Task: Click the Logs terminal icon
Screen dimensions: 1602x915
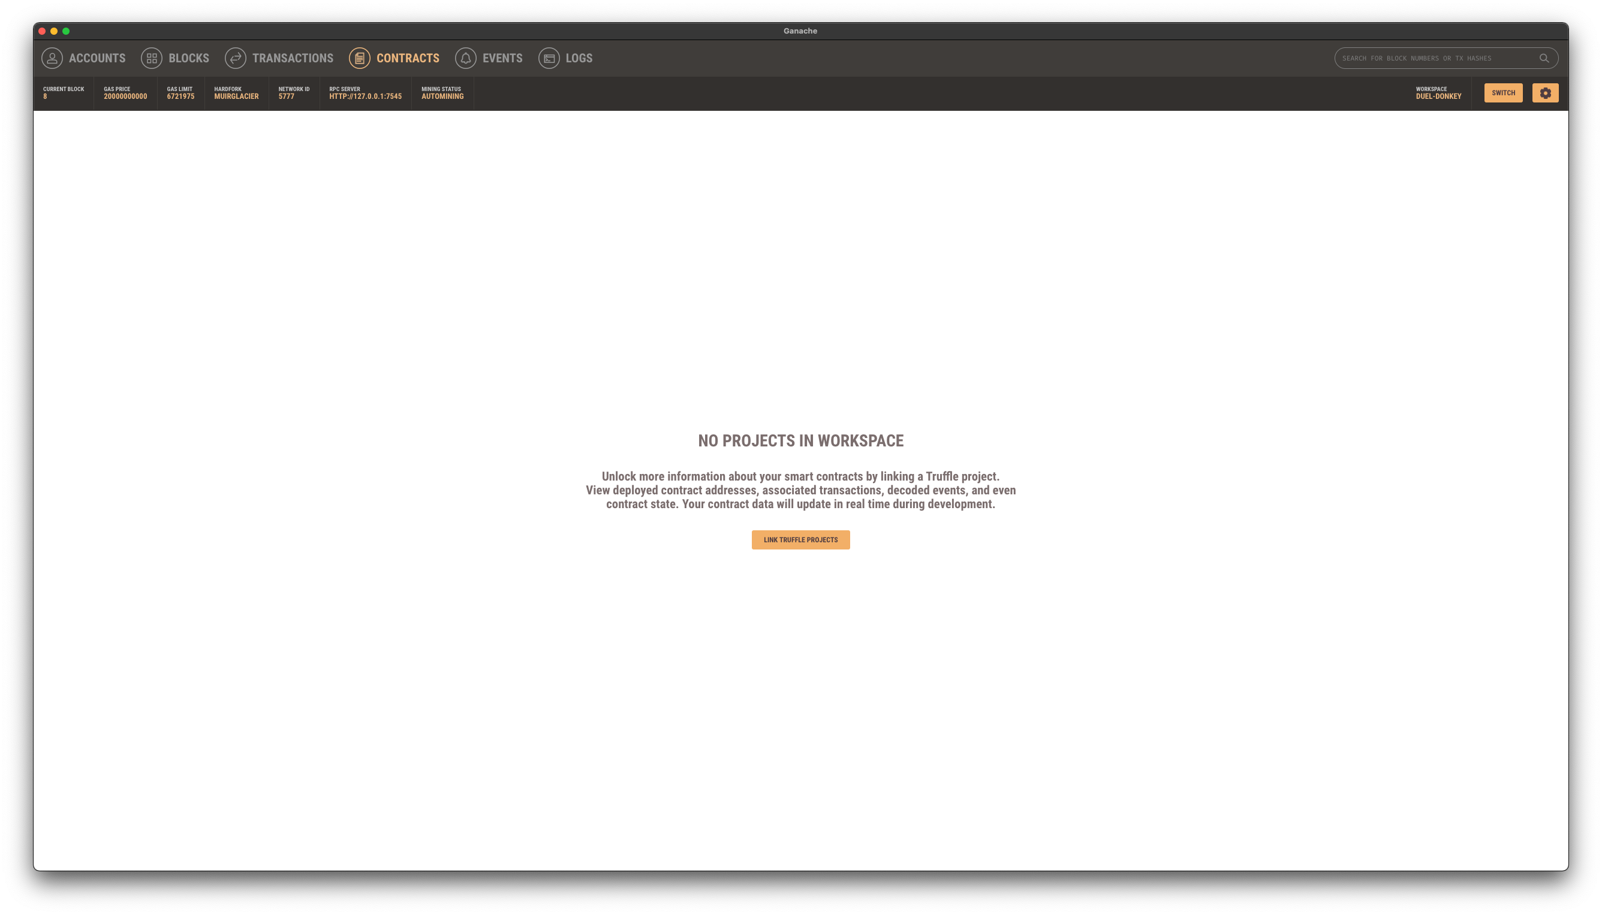Action: click(x=549, y=58)
